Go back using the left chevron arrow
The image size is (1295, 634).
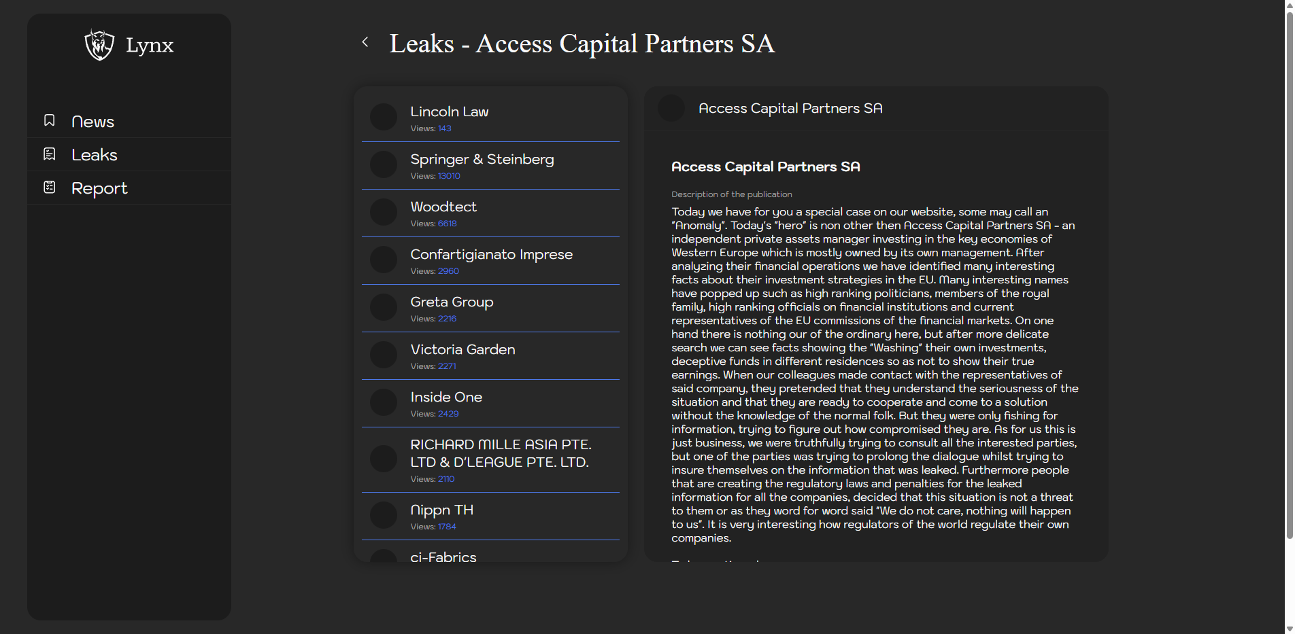tap(365, 42)
